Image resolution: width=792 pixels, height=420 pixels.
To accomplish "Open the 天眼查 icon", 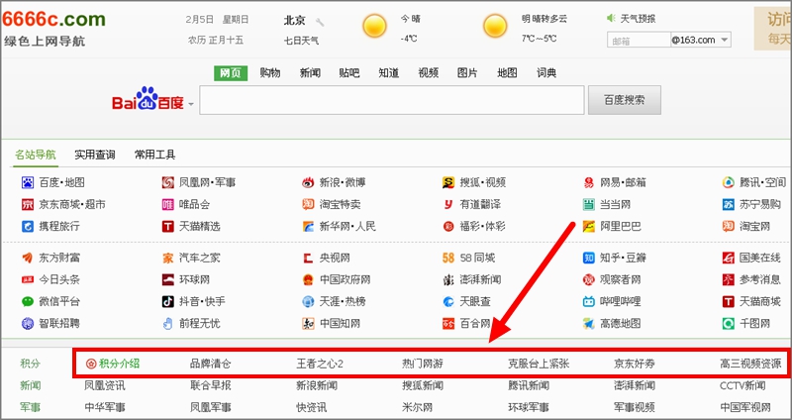I will tap(448, 302).
